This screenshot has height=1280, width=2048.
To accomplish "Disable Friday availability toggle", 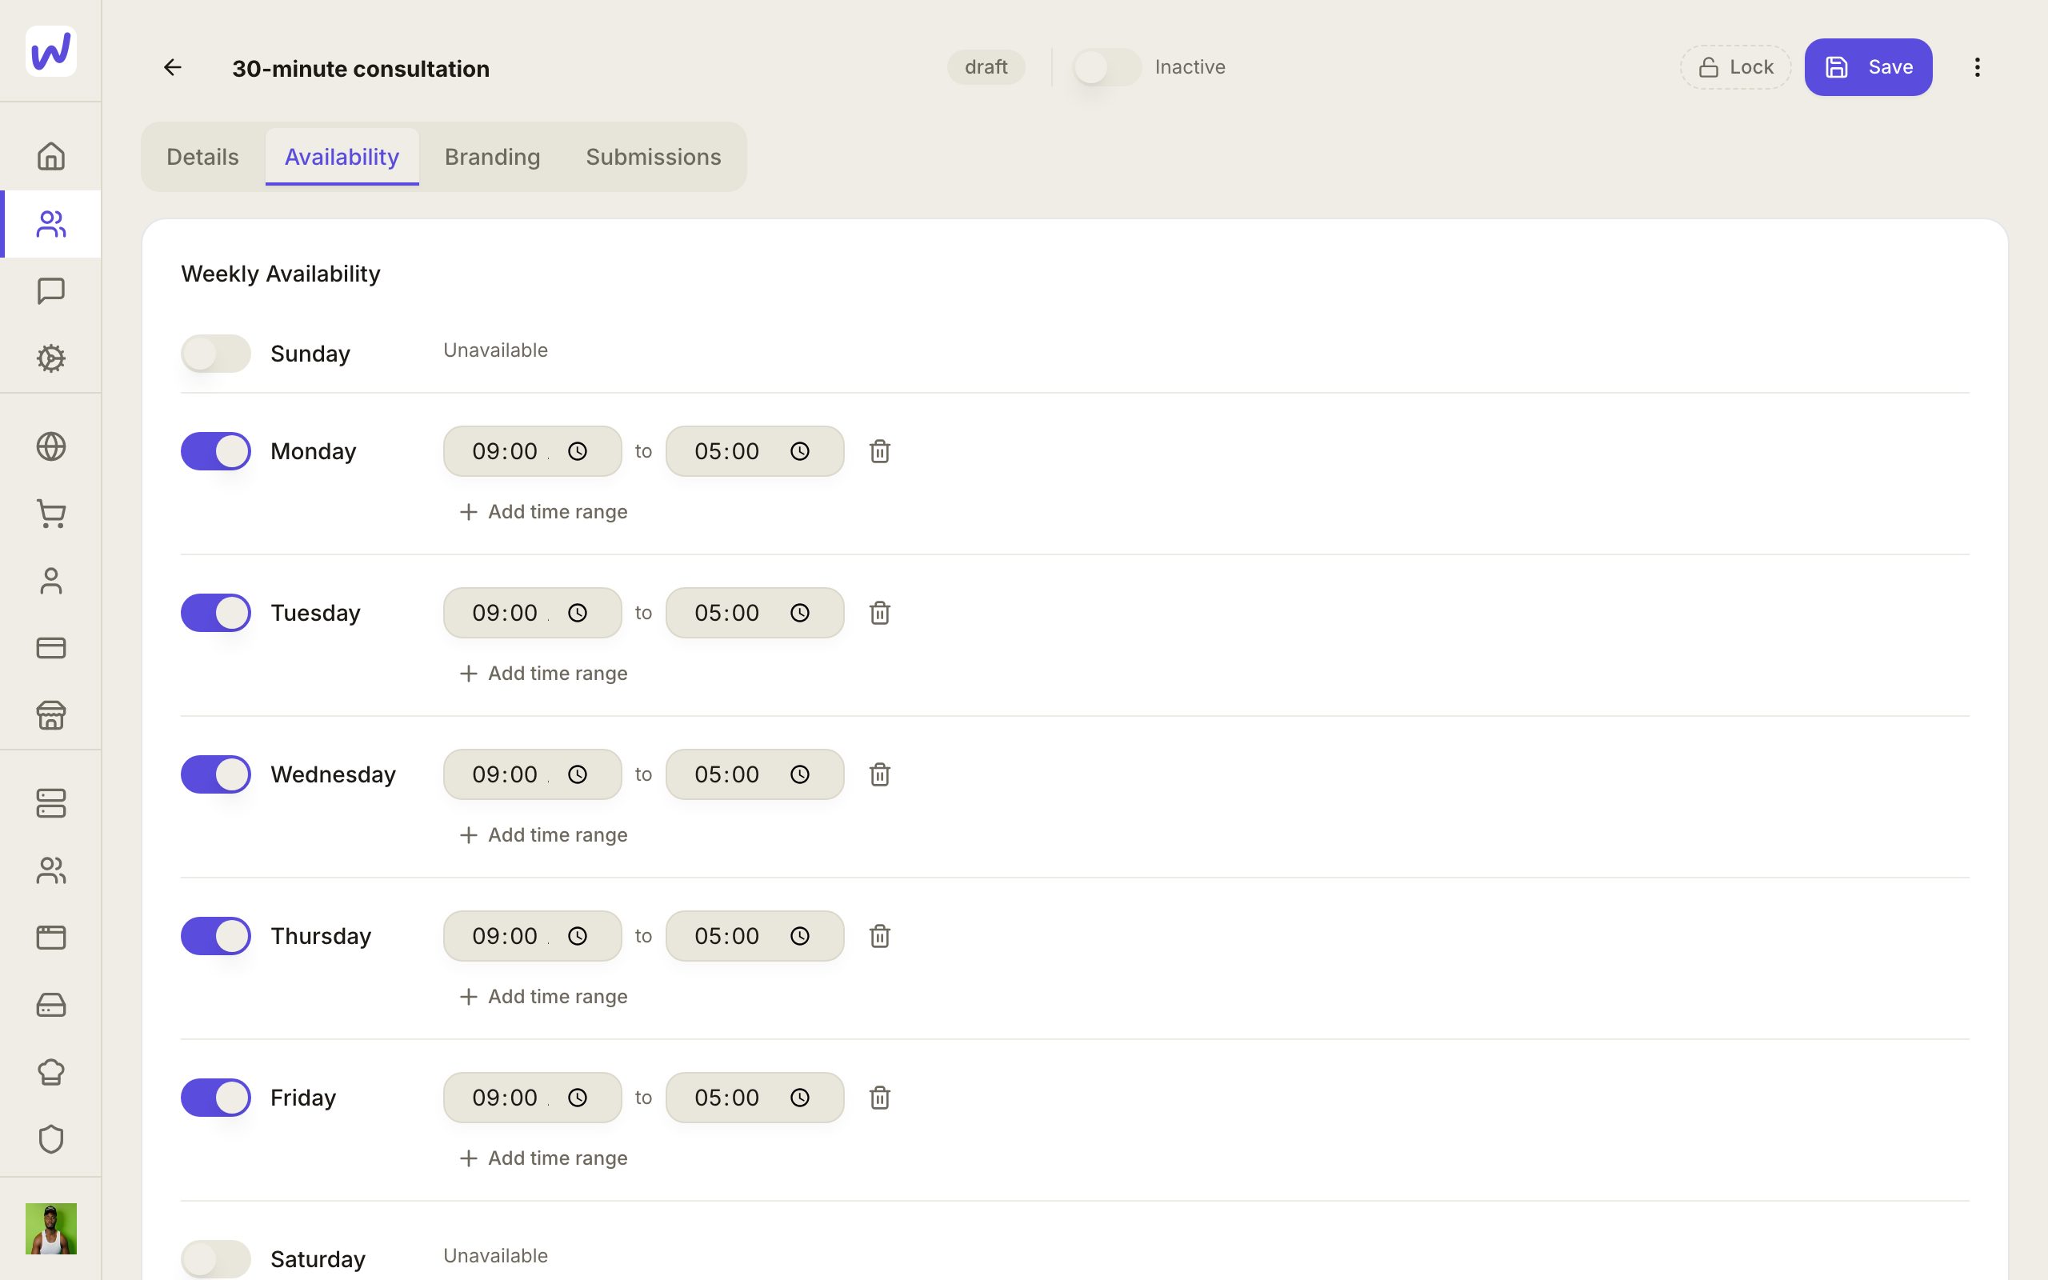I will coord(216,1098).
